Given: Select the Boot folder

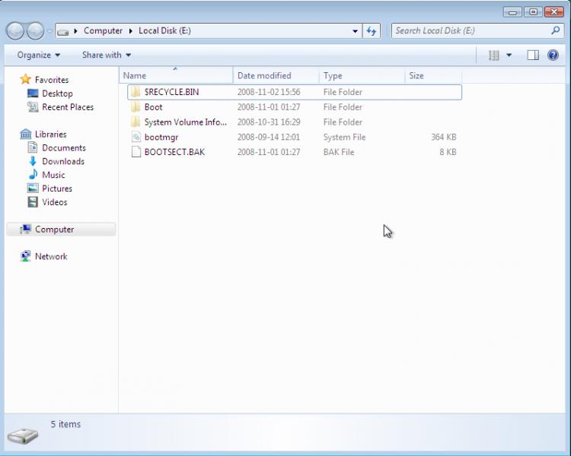Looking at the screenshot, I should pyautogui.click(x=295, y=107).
